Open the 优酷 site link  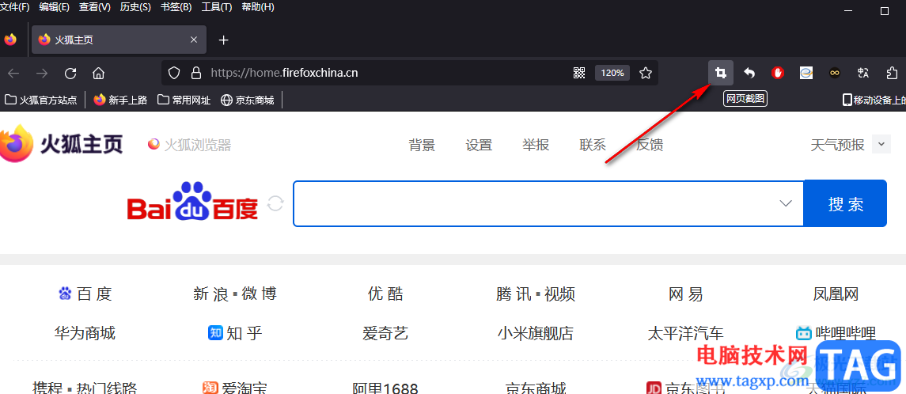click(385, 294)
